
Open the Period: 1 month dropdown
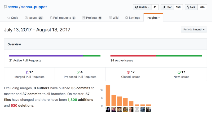(194, 29)
